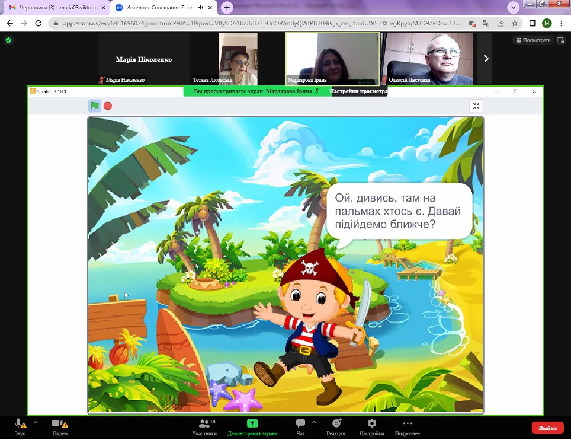This screenshot has height=440, width=571.
Task: Click the green flag in Scratch
Action: pos(95,106)
